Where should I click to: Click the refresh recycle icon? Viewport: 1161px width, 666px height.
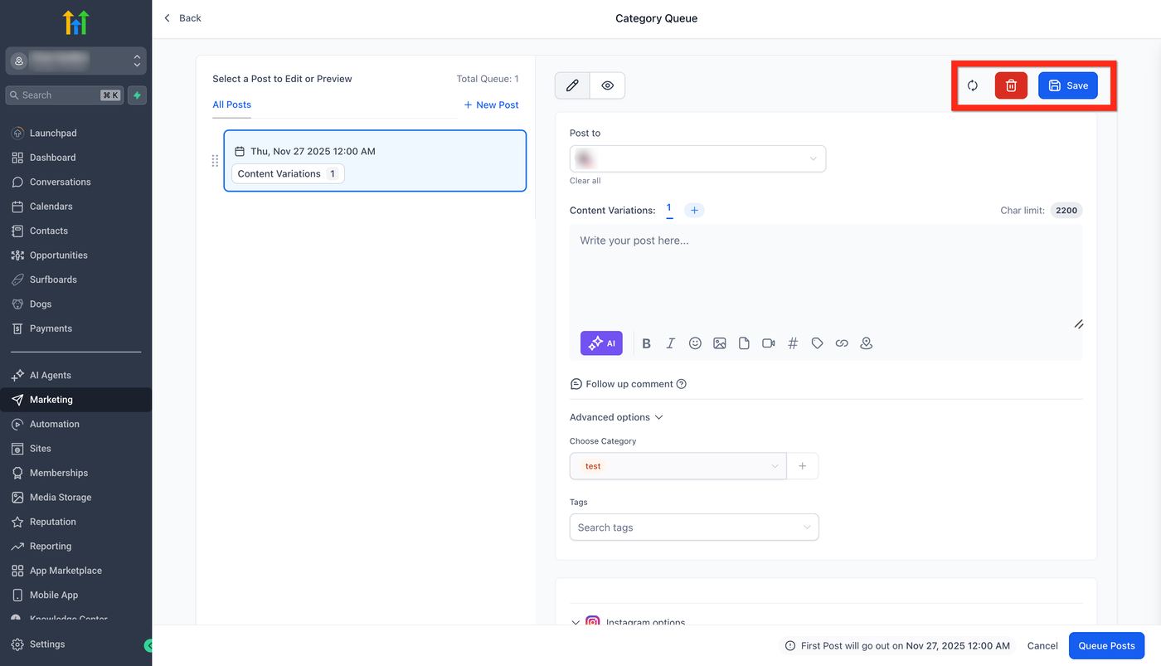click(973, 85)
